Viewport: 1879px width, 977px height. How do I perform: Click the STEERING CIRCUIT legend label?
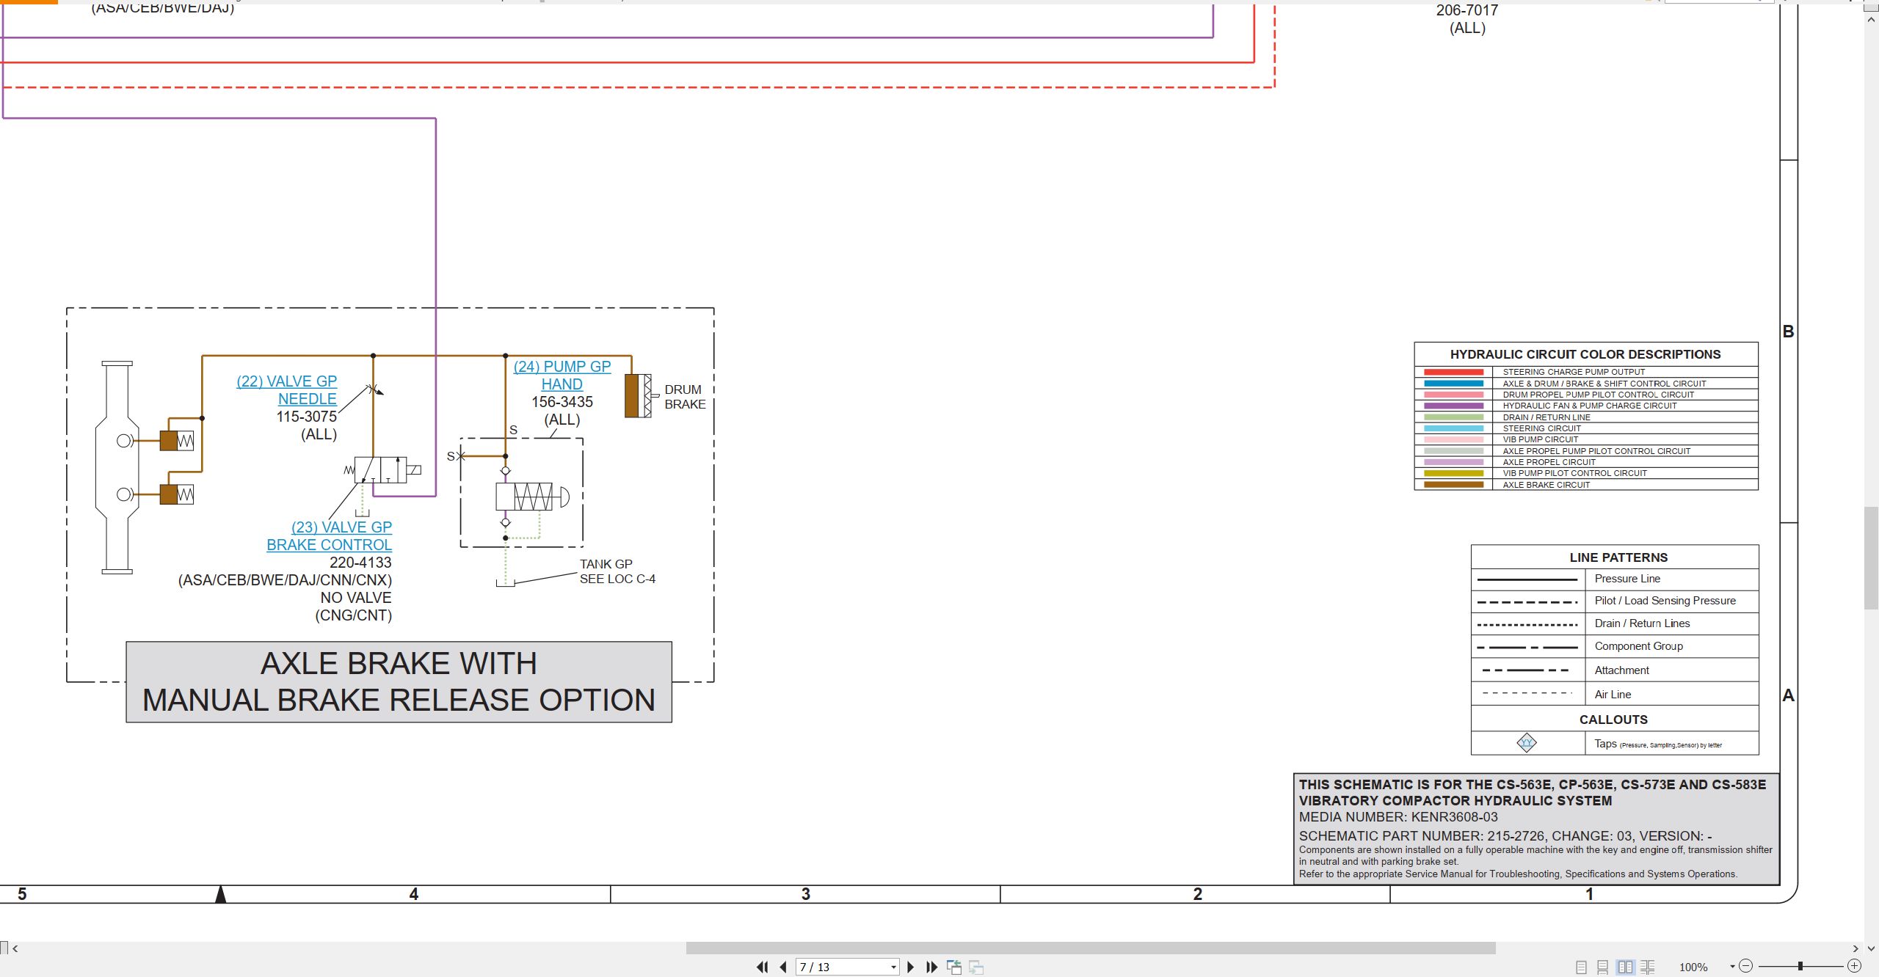tap(1541, 428)
